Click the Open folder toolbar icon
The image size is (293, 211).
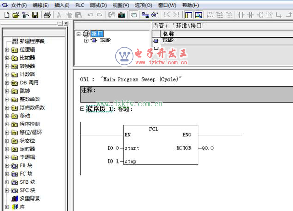pyautogui.click(x=16, y=15)
